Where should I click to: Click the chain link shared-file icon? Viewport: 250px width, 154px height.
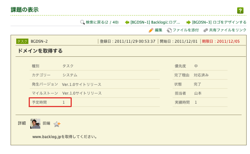coord(206,30)
